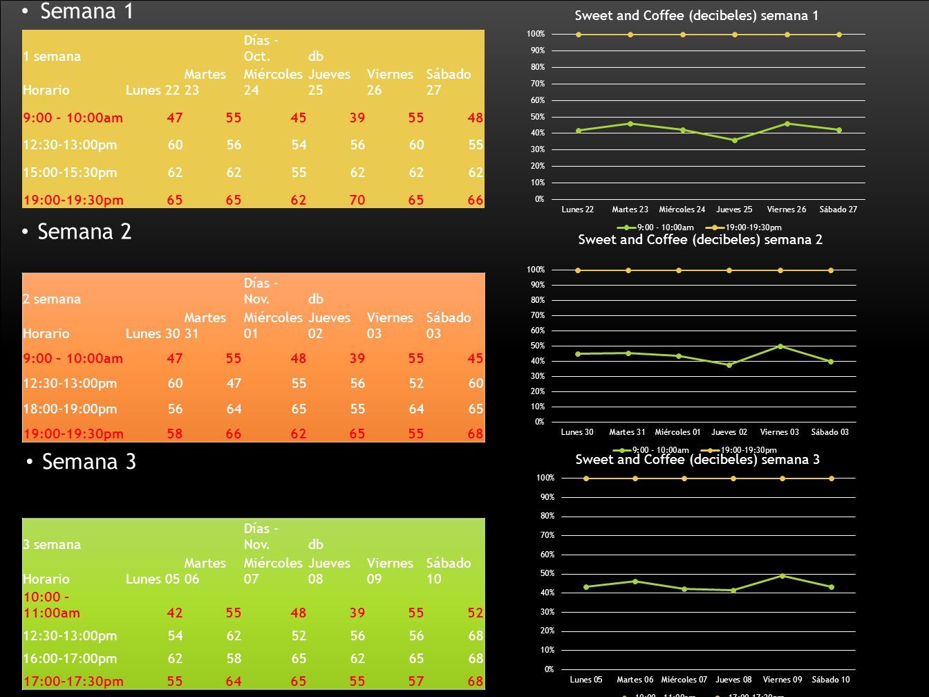
Task: Click the green data point above Viernes 09
Action: pyautogui.click(x=782, y=576)
